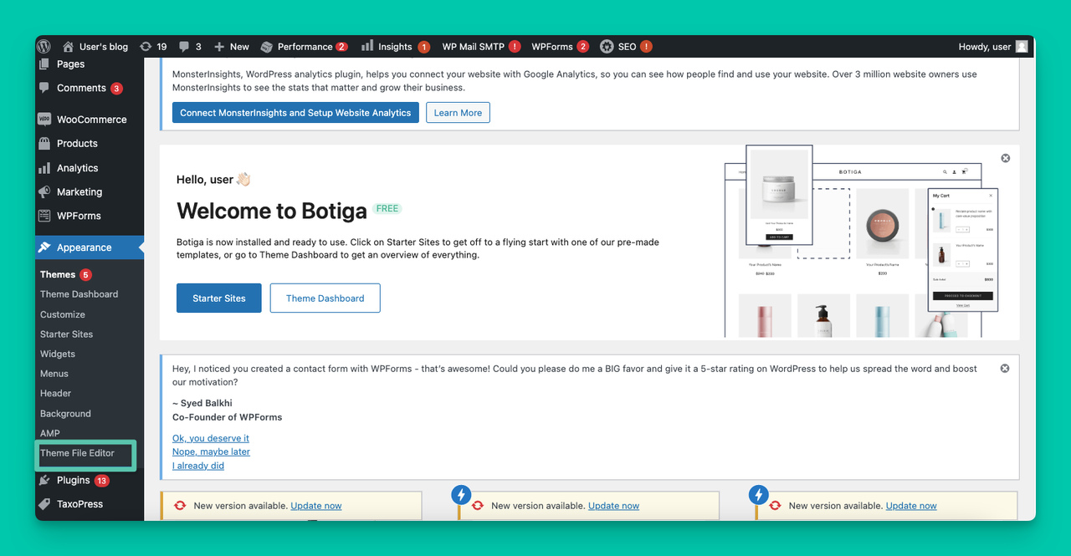Image resolution: width=1071 pixels, height=556 pixels.
Task: Click Update now in middle card
Action: point(613,506)
